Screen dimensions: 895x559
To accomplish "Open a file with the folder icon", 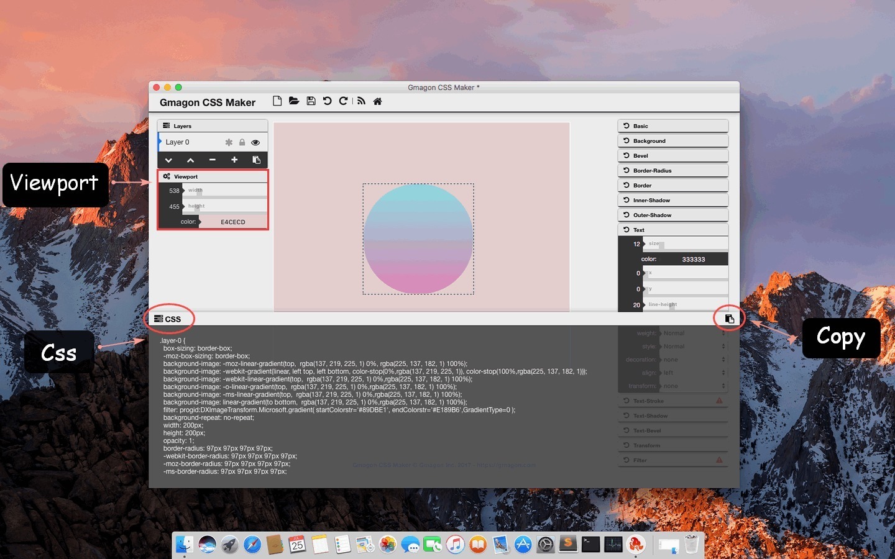I will click(x=294, y=101).
